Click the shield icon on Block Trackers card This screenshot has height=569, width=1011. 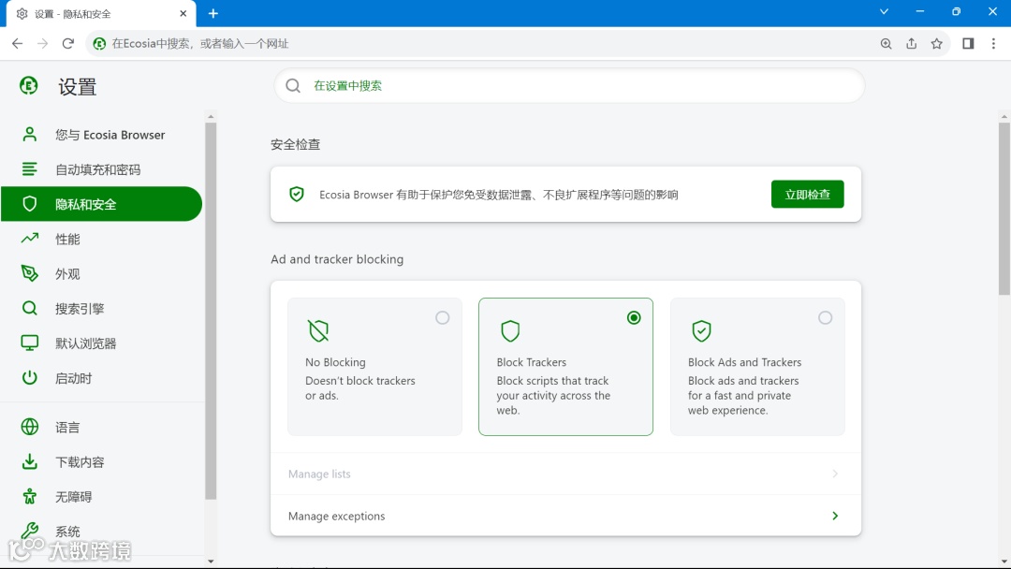click(x=510, y=330)
